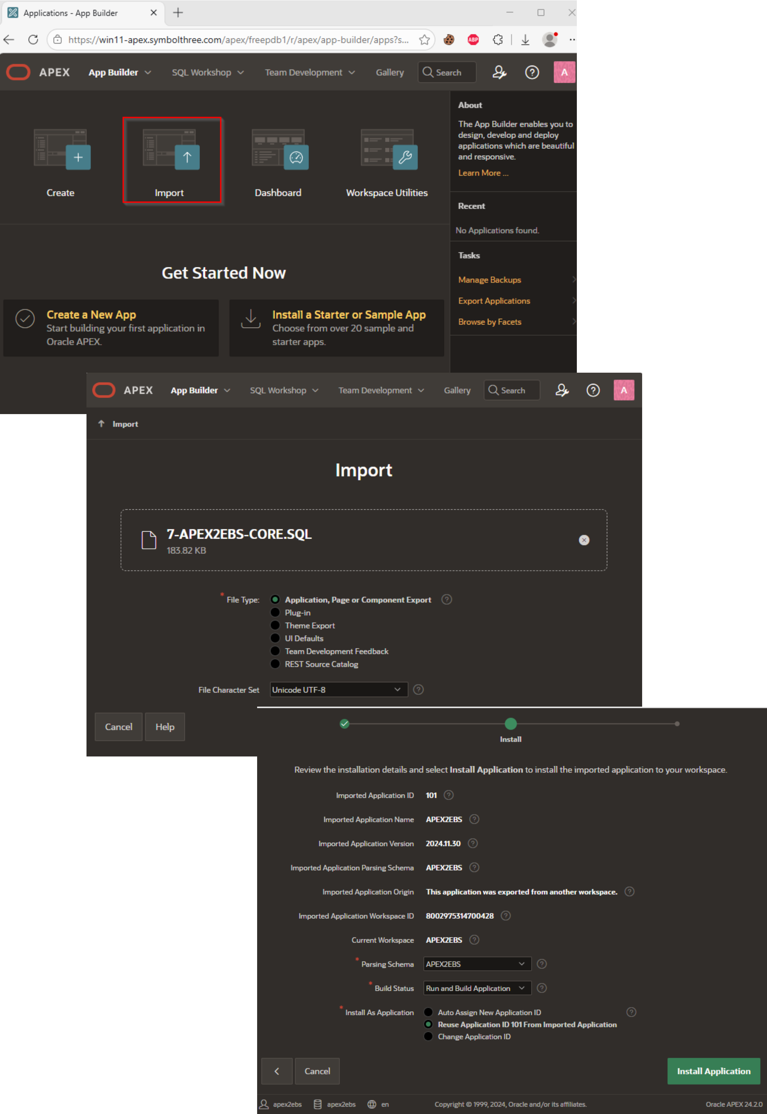Click the help question mark on the Import page header
This screenshot has width=767, height=1114.
593,390
